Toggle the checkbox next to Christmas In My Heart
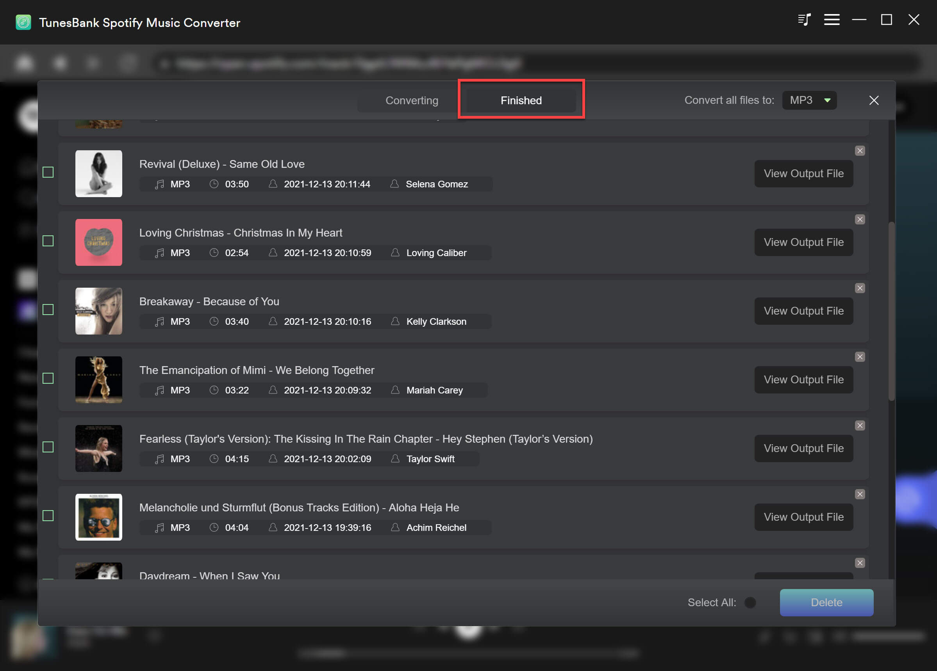Viewport: 937px width, 671px height. tap(48, 241)
